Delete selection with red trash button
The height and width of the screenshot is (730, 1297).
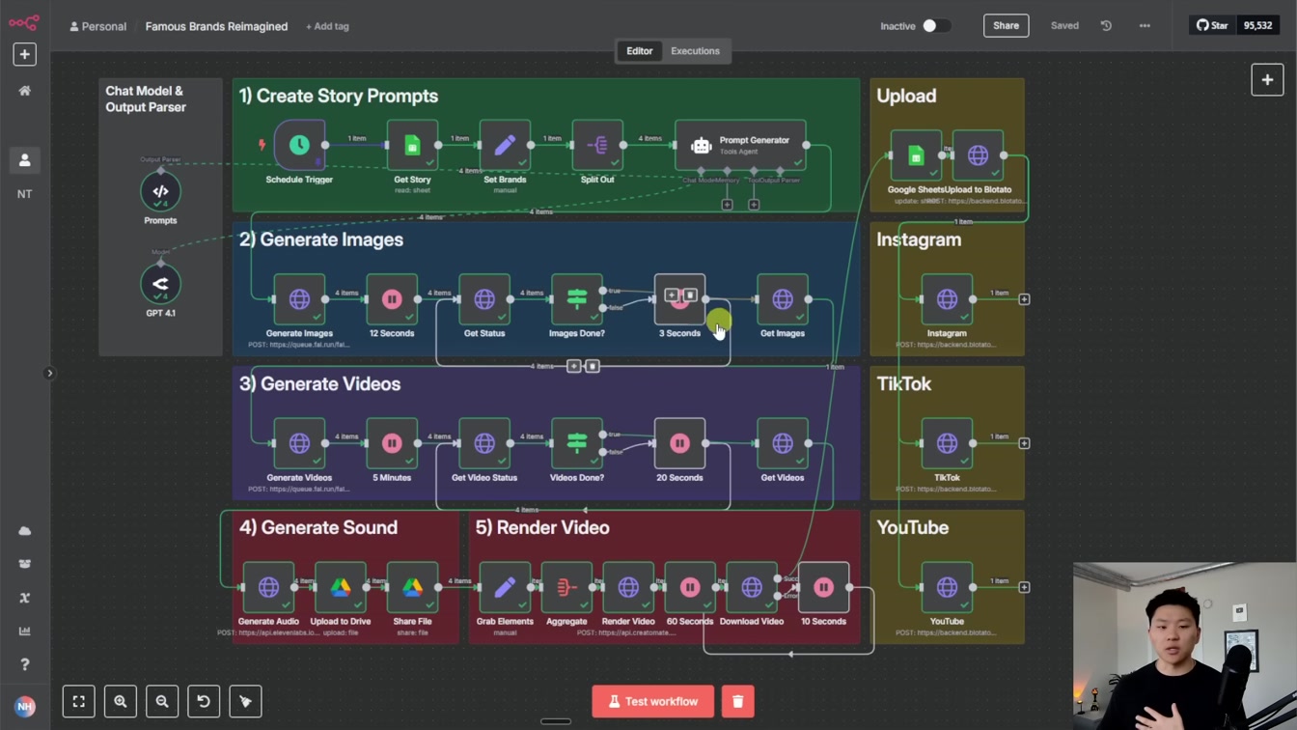point(737,701)
